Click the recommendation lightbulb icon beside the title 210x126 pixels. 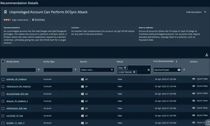5,12
